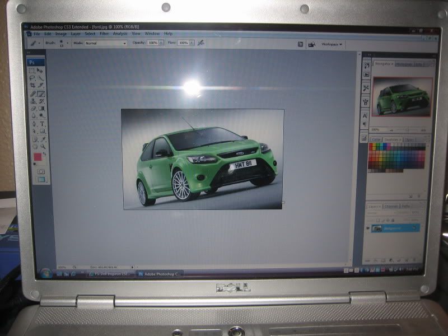This screenshot has width=448, height=336.
Task: Reset to default foreground and background colors
Action: click(x=35, y=164)
